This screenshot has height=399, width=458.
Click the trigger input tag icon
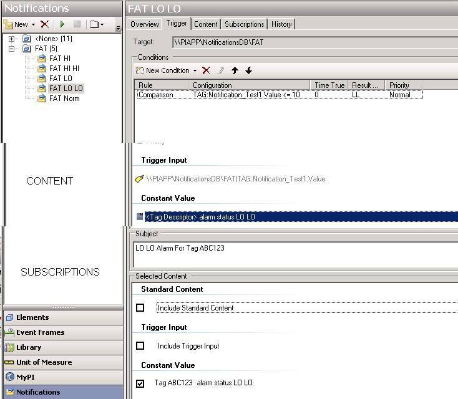click(139, 178)
